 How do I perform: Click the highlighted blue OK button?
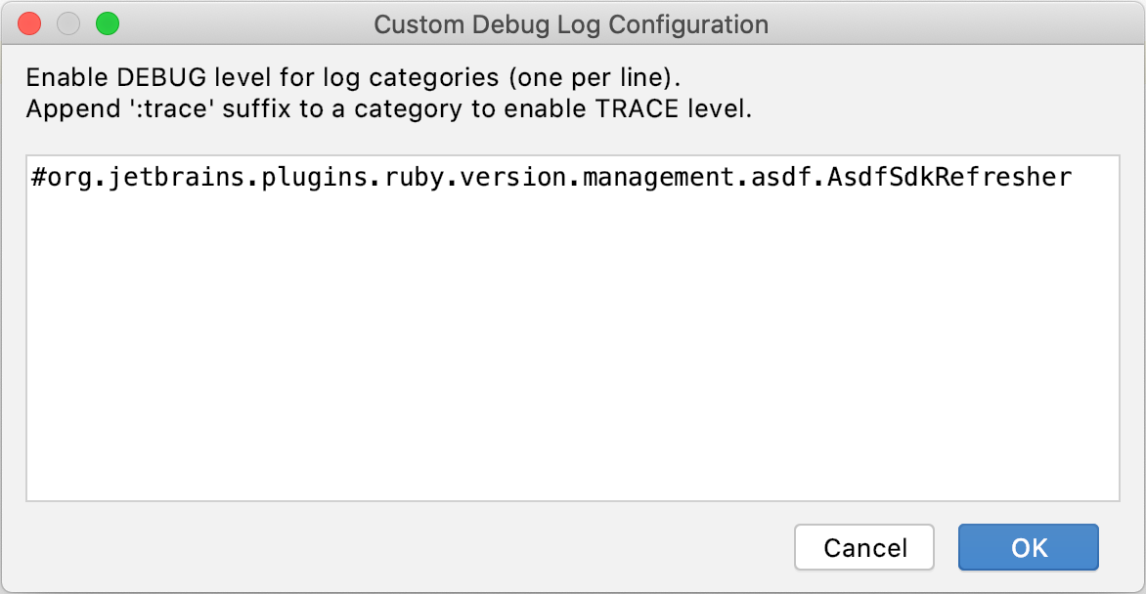tap(1028, 547)
